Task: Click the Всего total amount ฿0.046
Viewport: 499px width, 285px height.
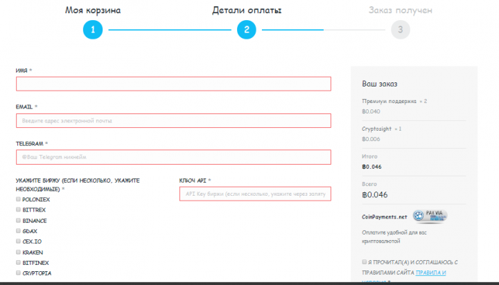Action: [375, 195]
